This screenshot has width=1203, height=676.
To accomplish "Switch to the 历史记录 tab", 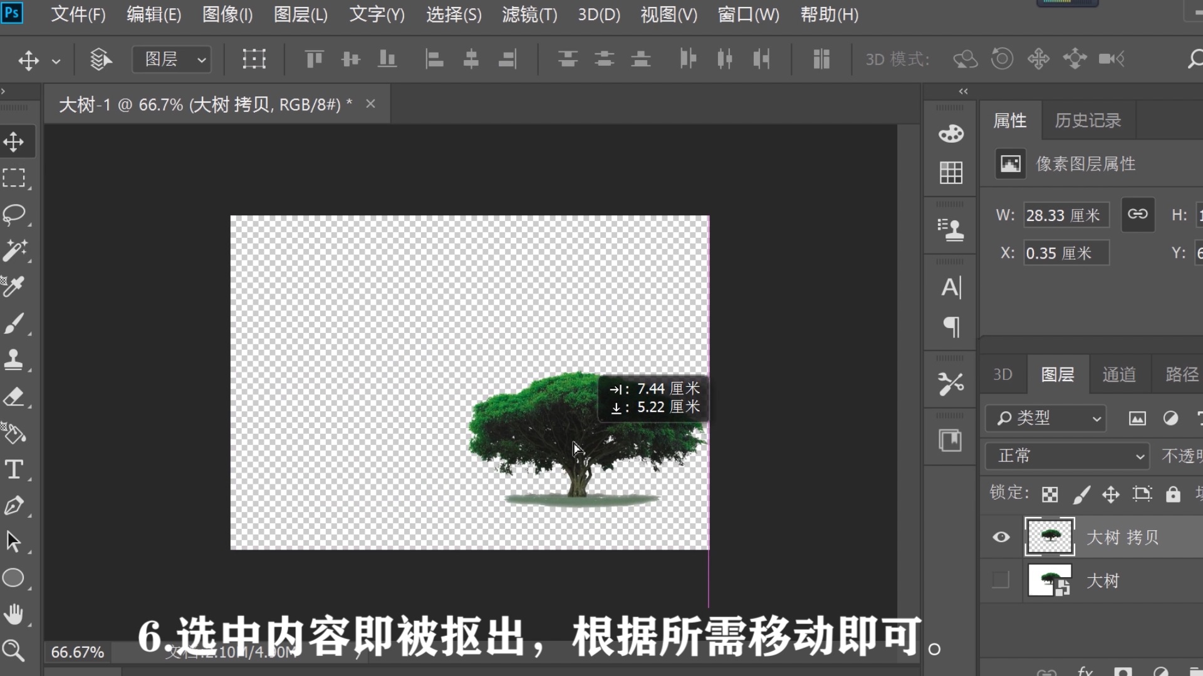I will (x=1088, y=120).
